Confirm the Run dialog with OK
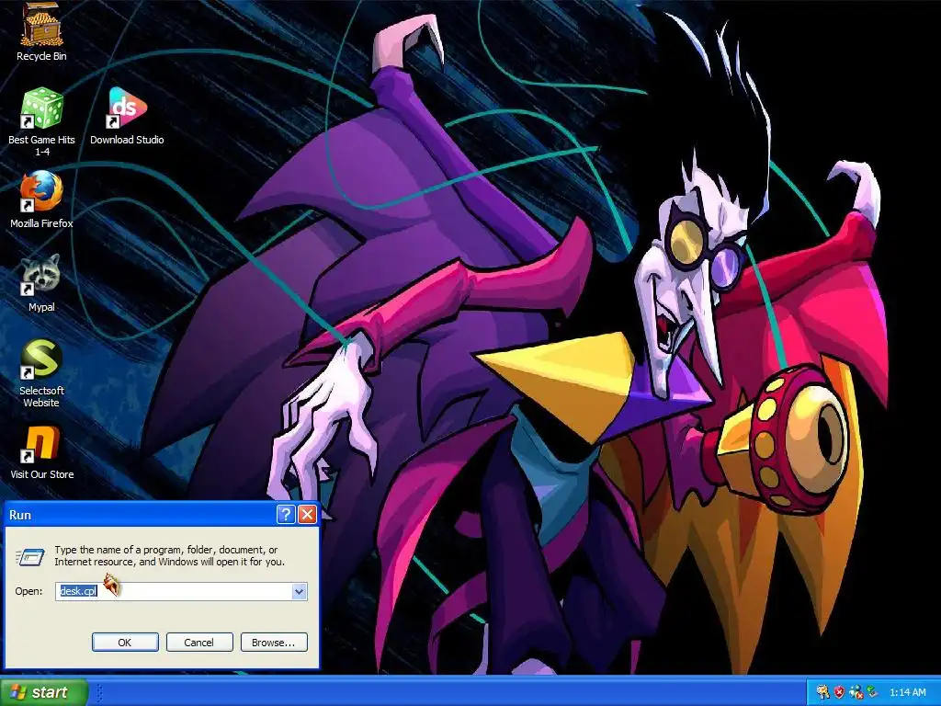This screenshot has height=706, width=941. coord(125,643)
